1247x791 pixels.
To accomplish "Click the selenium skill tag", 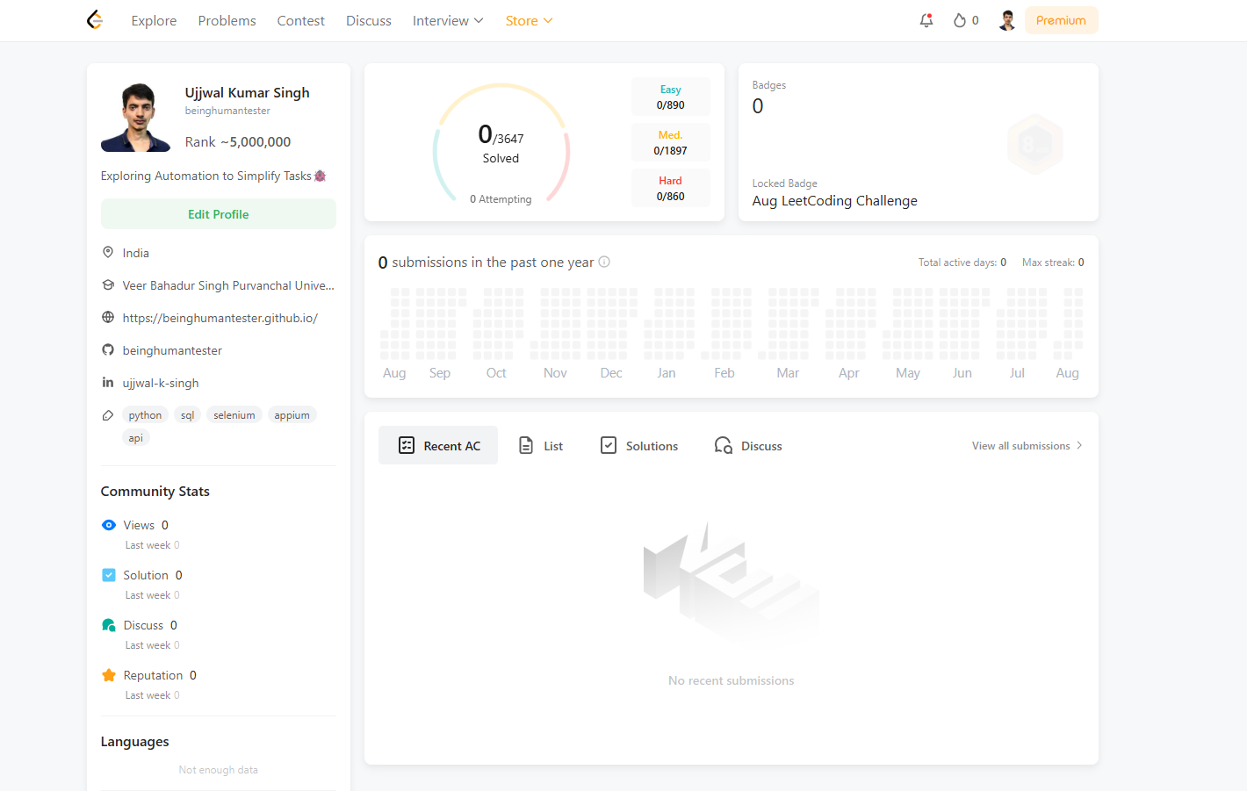I will [x=234, y=415].
